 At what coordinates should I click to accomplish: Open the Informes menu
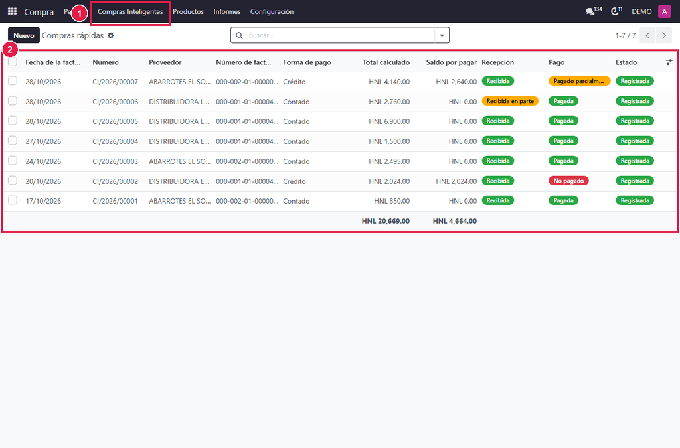pos(227,12)
